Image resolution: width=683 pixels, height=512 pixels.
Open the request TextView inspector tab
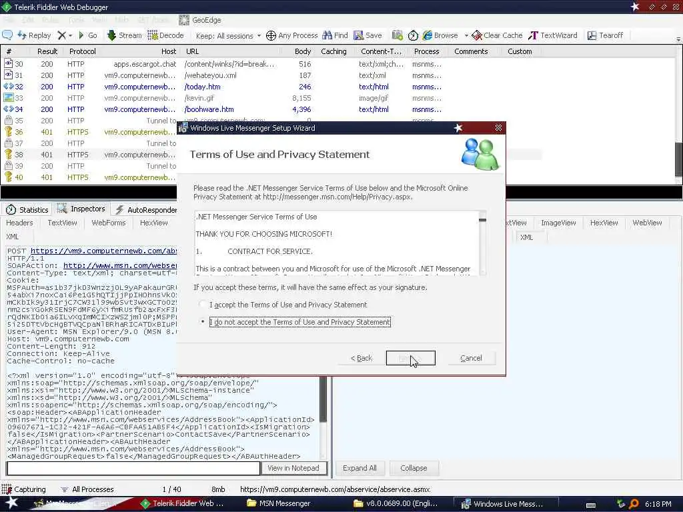62,223
